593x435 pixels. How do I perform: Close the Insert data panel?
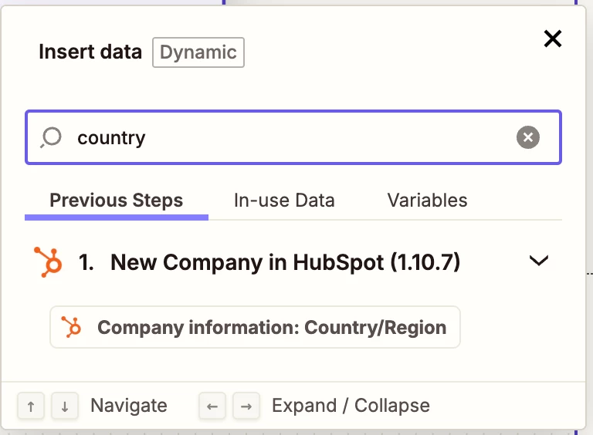click(553, 39)
